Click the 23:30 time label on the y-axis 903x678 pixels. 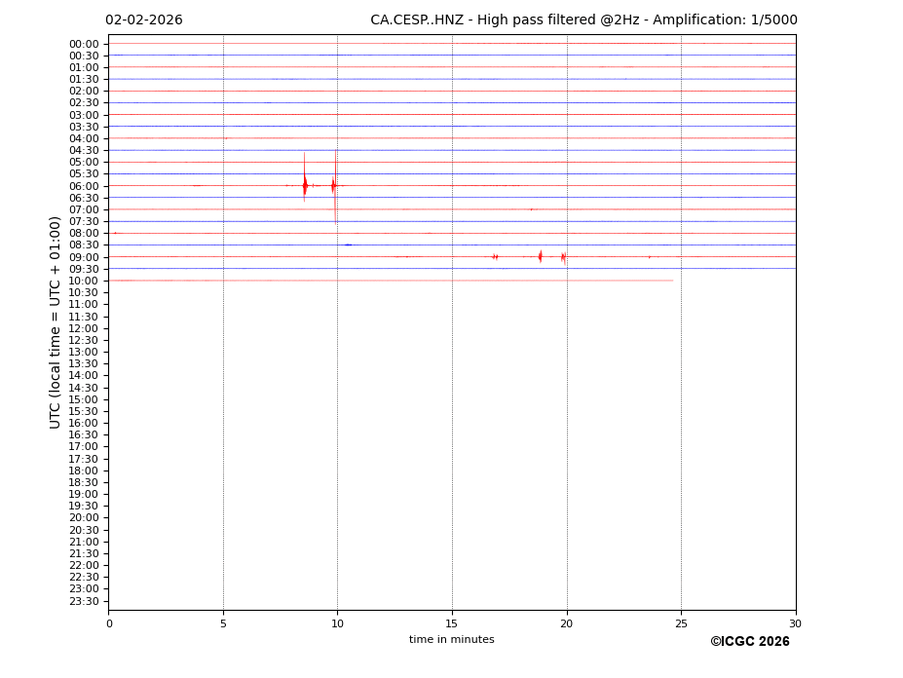click(84, 601)
